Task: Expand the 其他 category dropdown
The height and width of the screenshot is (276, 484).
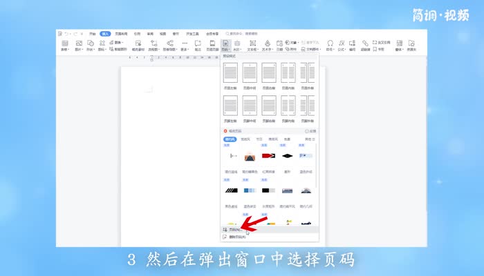Action: click(309, 139)
